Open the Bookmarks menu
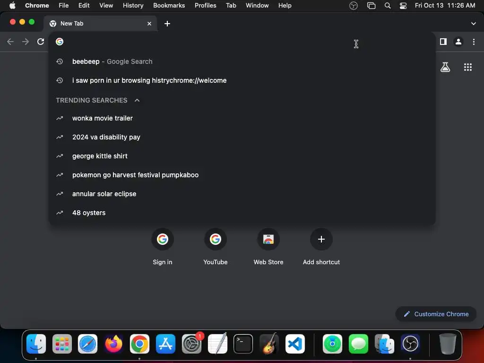This screenshot has height=363, width=484. click(169, 6)
